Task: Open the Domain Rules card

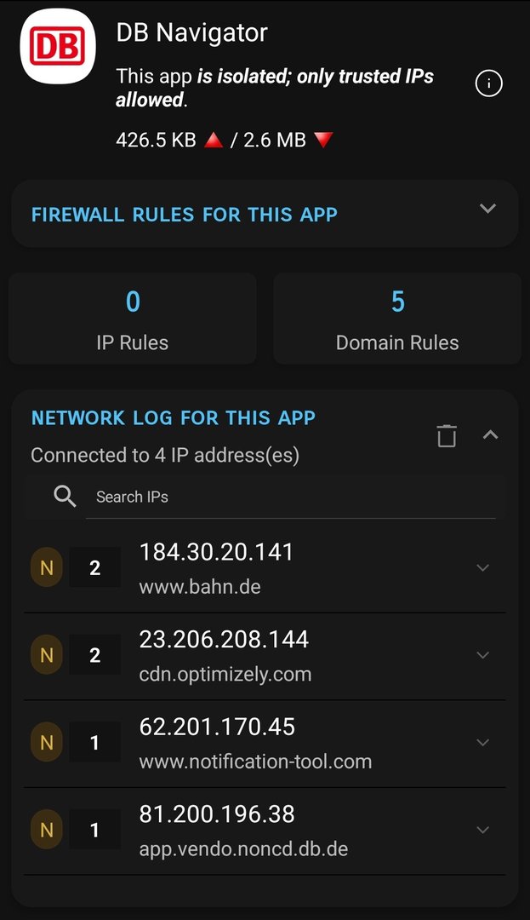Action: [397, 319]
